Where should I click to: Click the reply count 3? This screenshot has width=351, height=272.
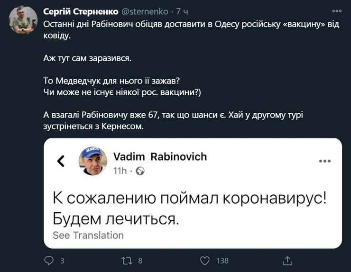(62, 261)
